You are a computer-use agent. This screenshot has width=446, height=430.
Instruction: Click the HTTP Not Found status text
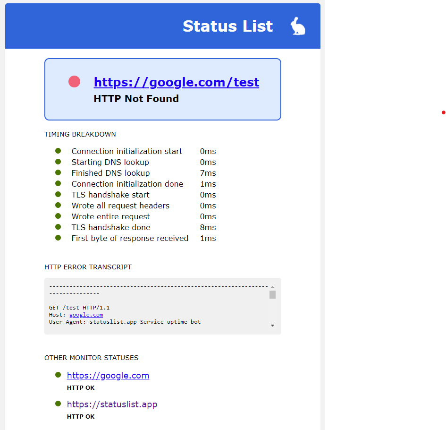[x=136, y=99]
